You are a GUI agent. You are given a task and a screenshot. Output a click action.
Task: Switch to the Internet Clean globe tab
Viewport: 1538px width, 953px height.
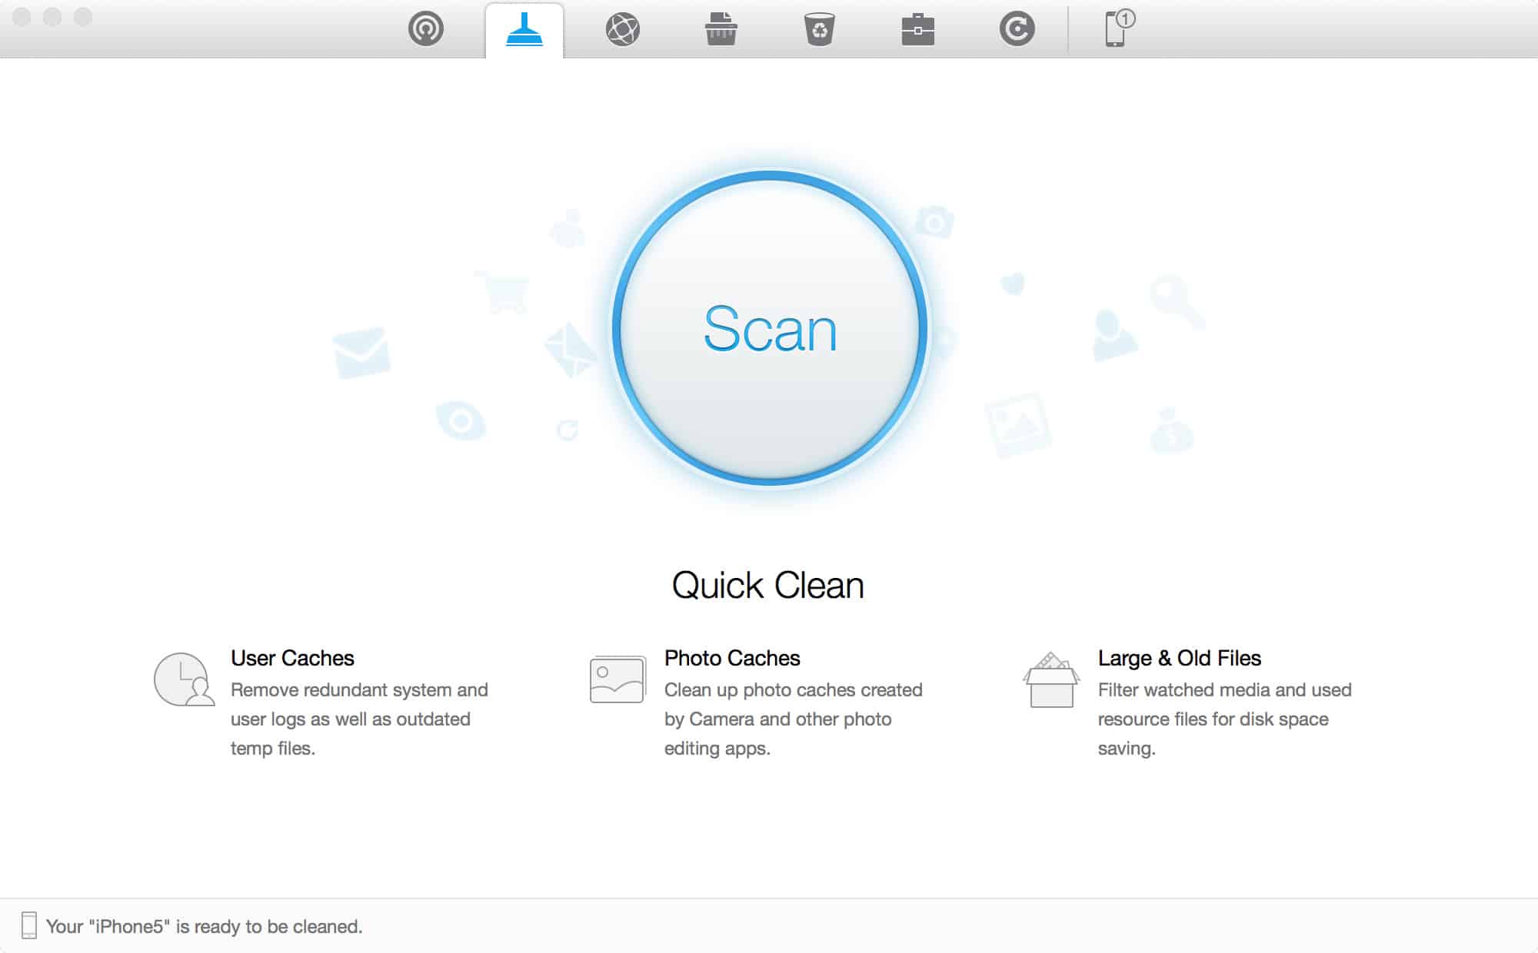click(623, 30)
